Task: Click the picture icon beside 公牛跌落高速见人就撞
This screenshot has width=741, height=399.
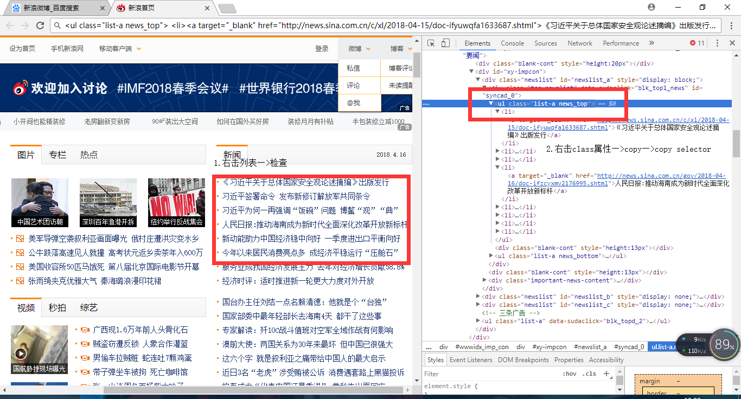Action: click(20, 253)
